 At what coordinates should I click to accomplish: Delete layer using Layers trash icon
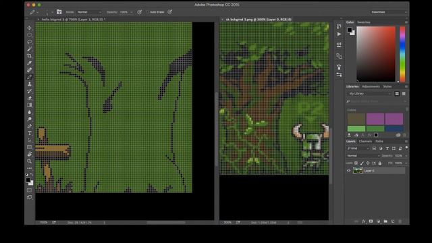[400, 221]
